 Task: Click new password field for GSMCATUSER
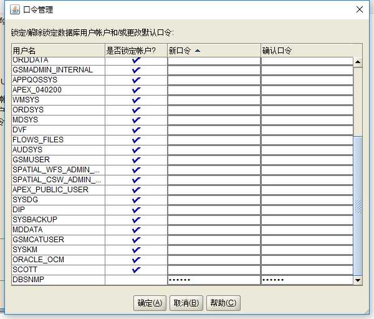pyautogui.click(x=214, y=240)
